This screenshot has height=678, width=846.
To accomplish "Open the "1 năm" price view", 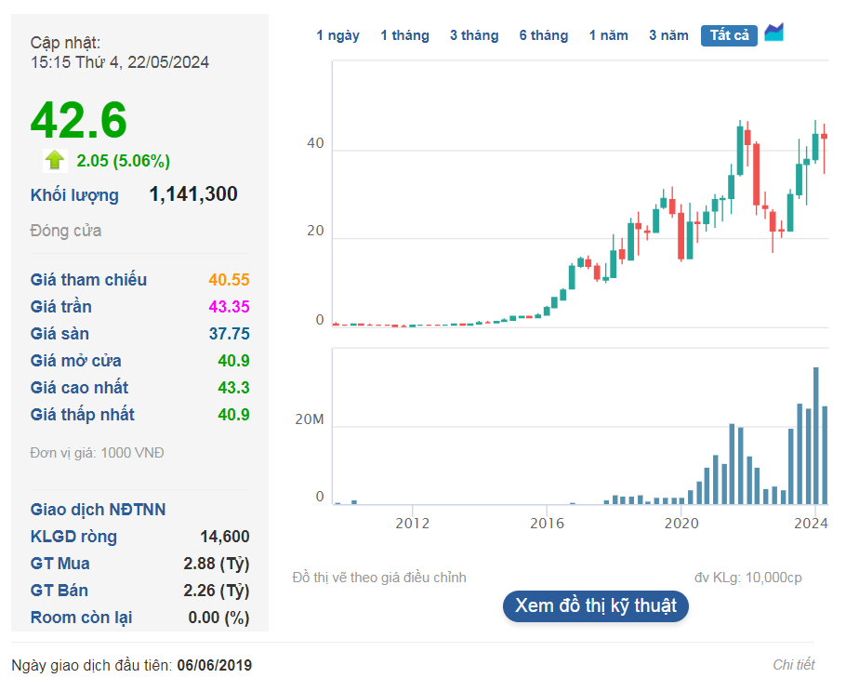I will pyautogui.click(x=608, y=34).
